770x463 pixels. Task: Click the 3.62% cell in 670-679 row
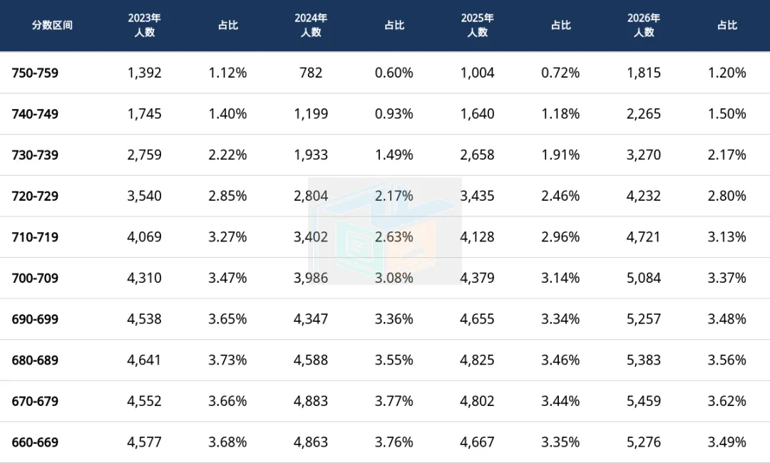pyautogui.click(x=727, y=401)
